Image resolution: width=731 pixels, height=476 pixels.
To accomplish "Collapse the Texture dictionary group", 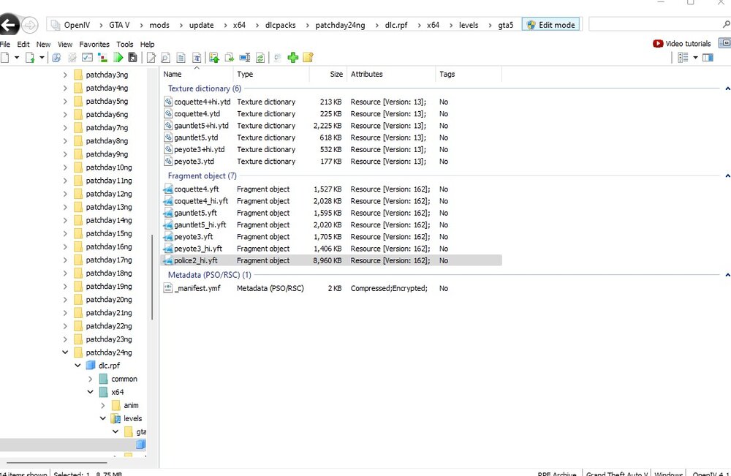I will (727, 88).
